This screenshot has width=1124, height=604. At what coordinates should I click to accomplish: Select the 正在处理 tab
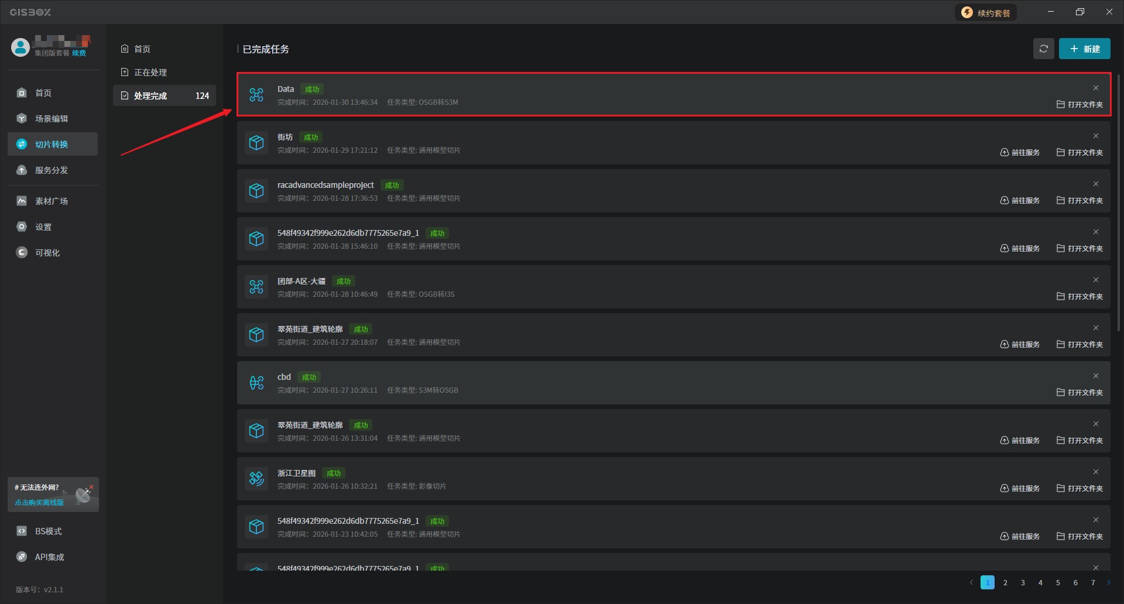tap(150, 73)
